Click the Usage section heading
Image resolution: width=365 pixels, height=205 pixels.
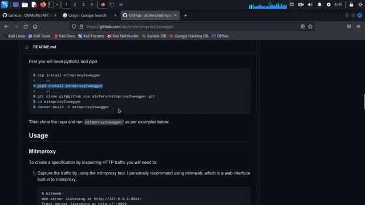(38, 136)
